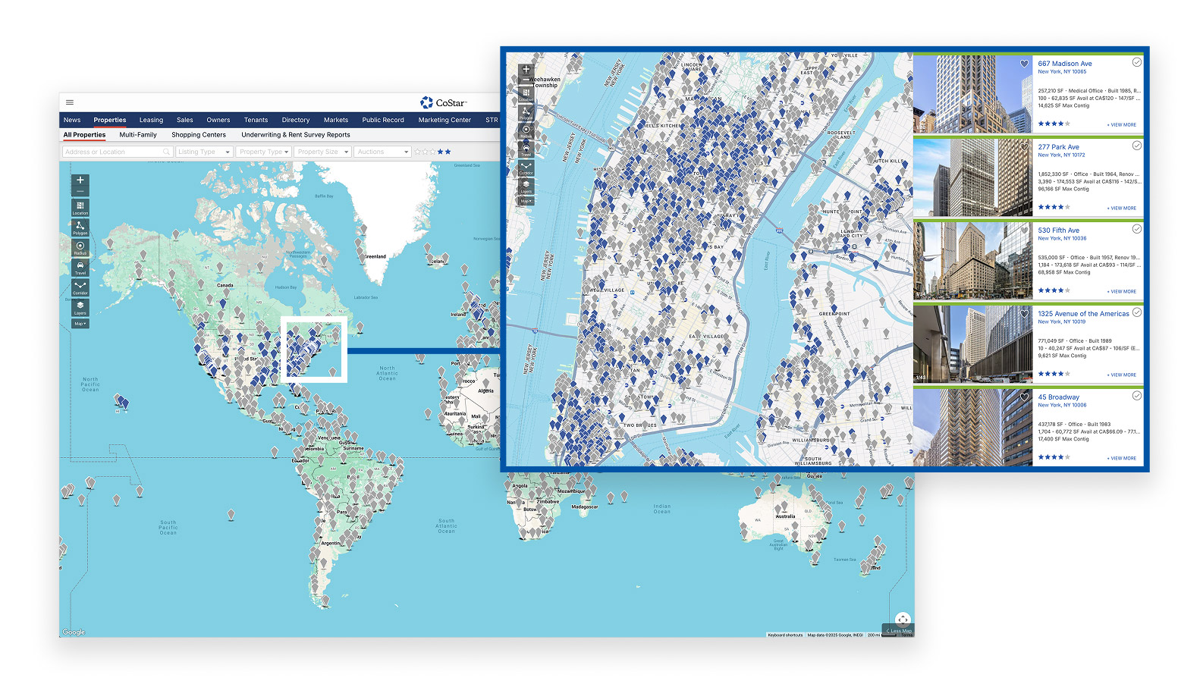Screen dimensions: 1203x690
Task: Open the Property Size dropdown
Action: click(322, 152)
